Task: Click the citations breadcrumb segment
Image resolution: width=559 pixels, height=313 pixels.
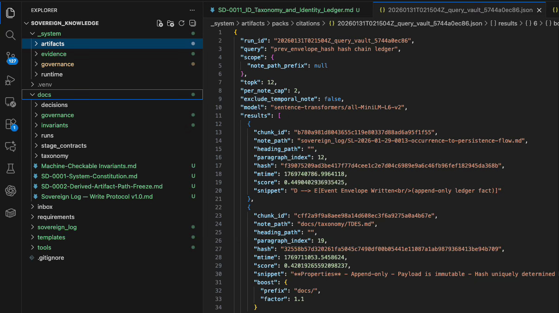Action: (308, 23)
